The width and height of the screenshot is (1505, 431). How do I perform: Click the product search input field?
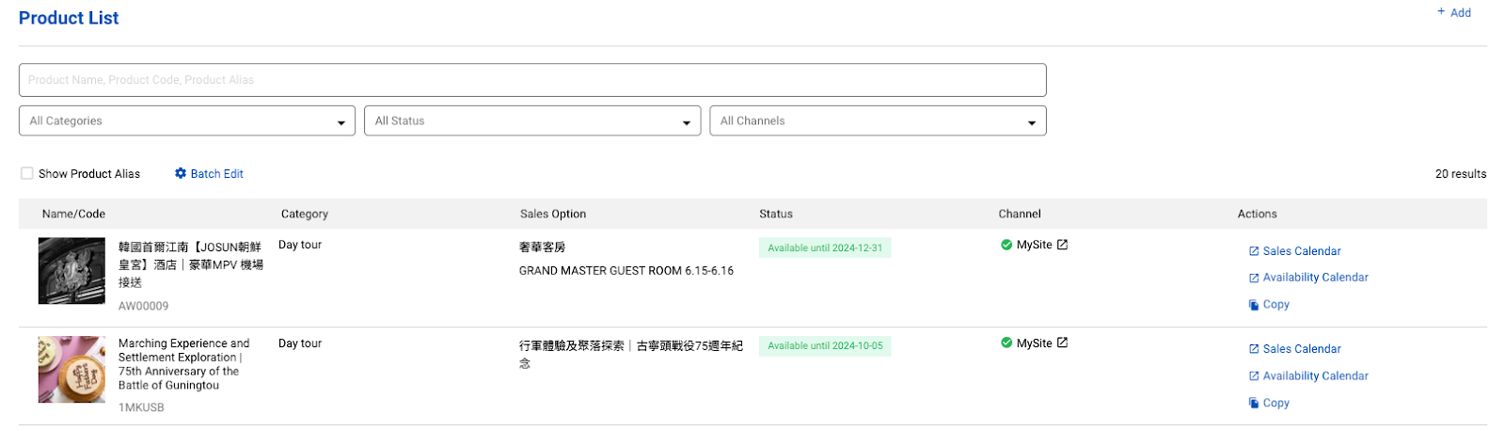point(532,80)
